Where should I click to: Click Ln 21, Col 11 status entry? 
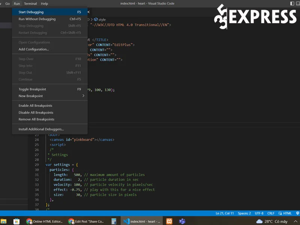coord(225,213)
